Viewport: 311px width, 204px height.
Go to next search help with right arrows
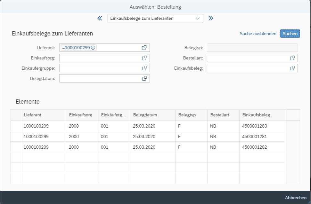pyautogui.click(x=211, y=18)
